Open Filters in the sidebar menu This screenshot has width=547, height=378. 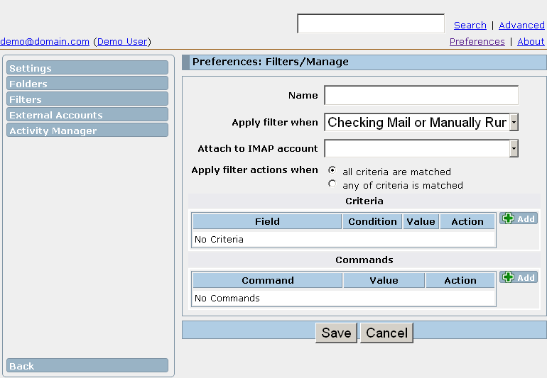coord(87,99)
